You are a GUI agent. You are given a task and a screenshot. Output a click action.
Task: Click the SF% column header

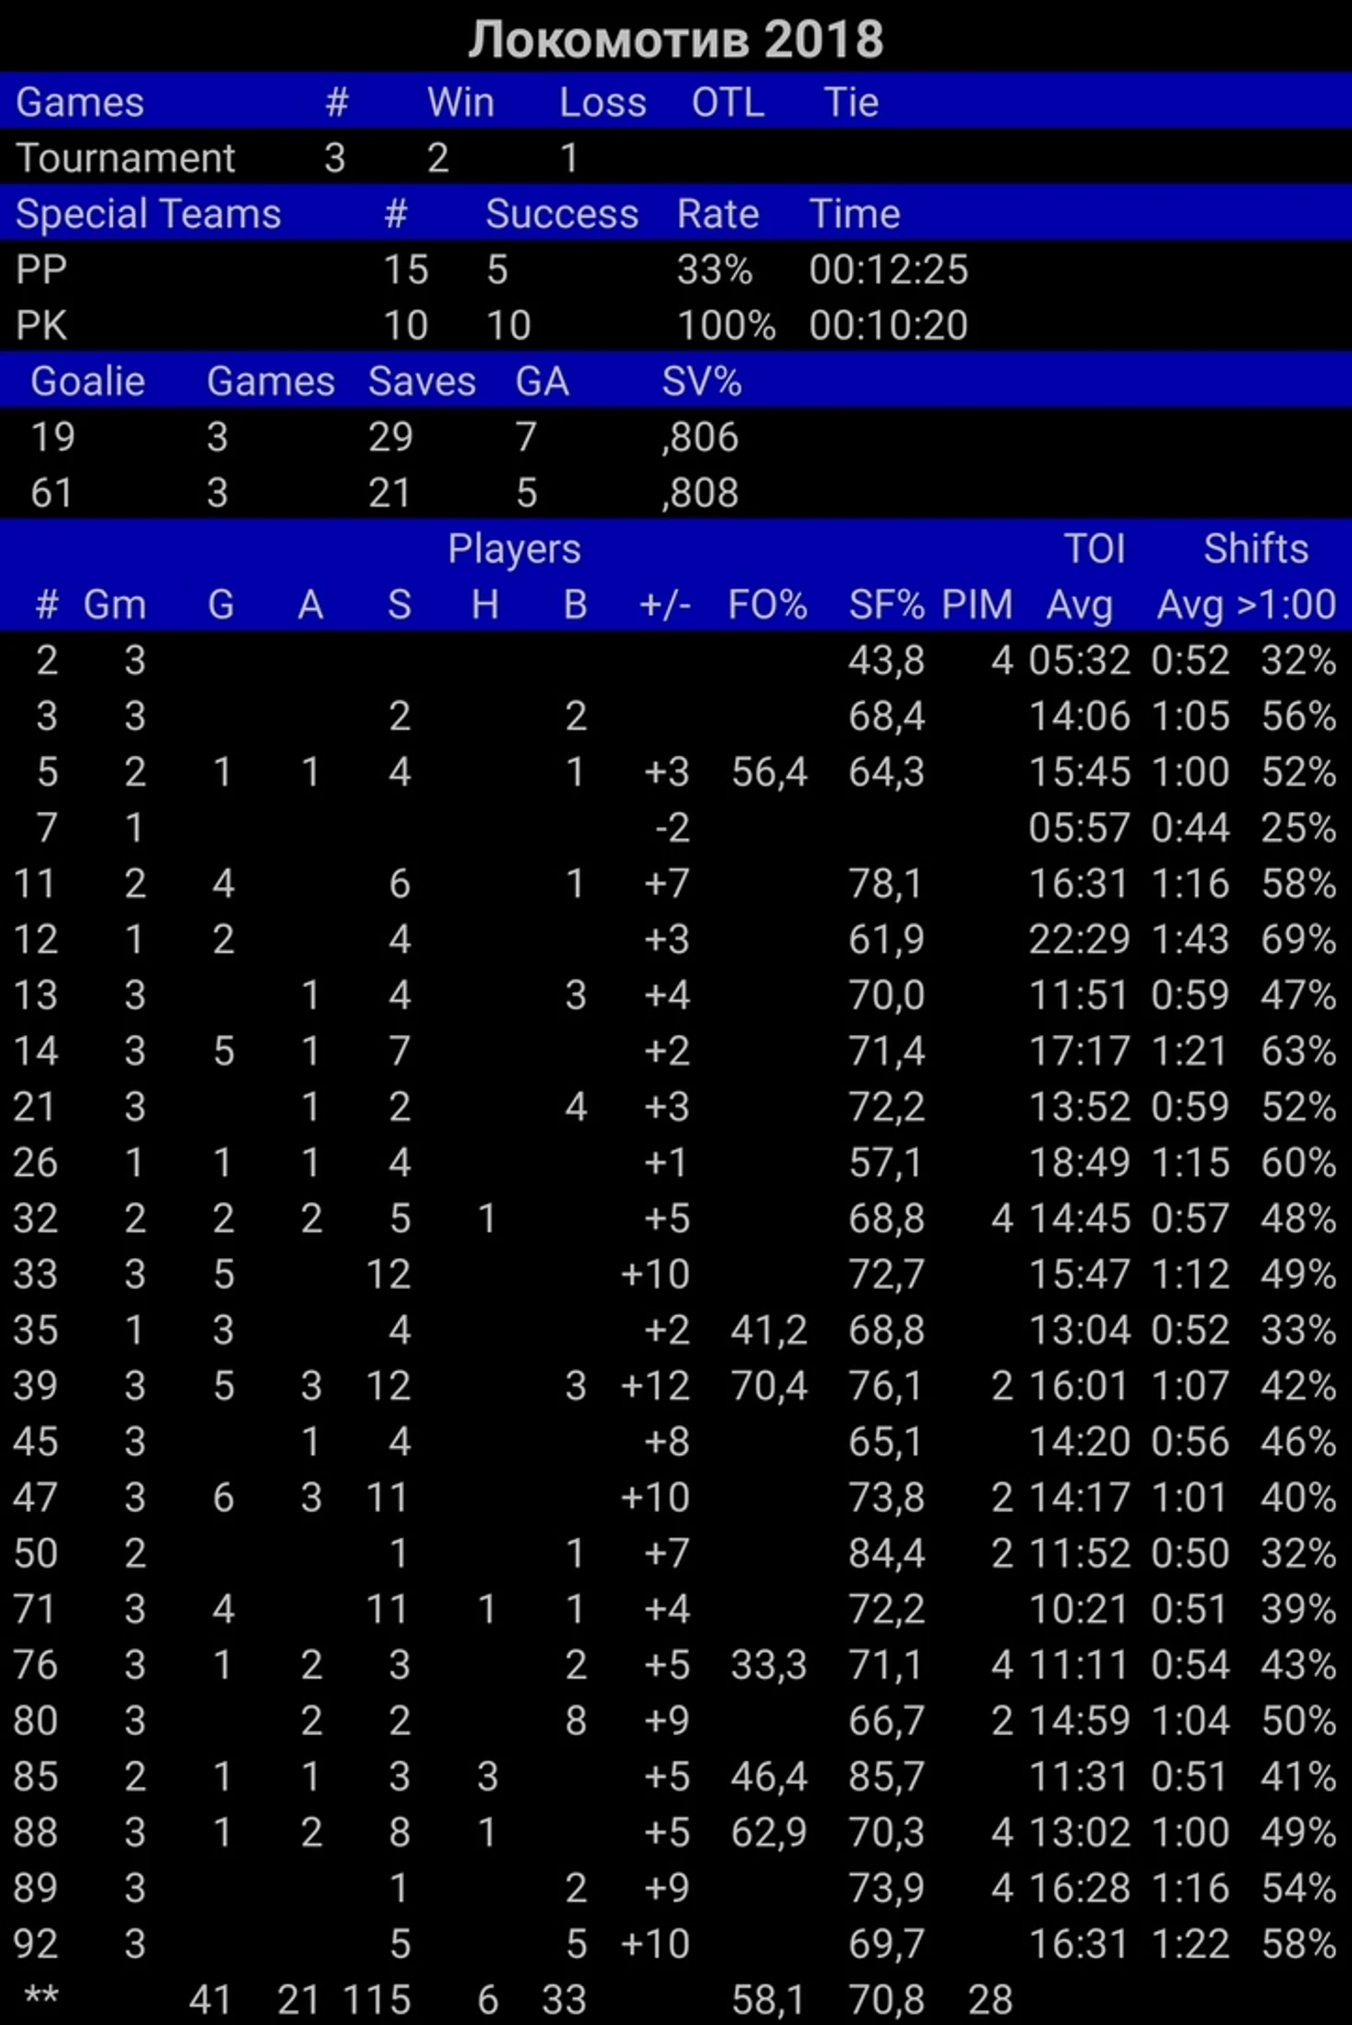886,605
